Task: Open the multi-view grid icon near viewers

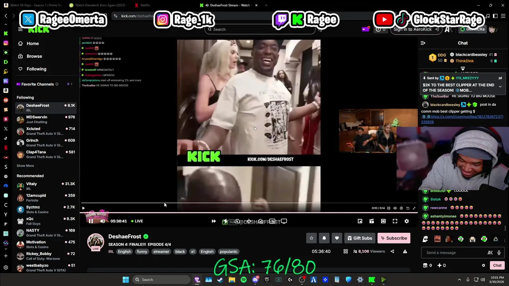Action: point(346,251)
